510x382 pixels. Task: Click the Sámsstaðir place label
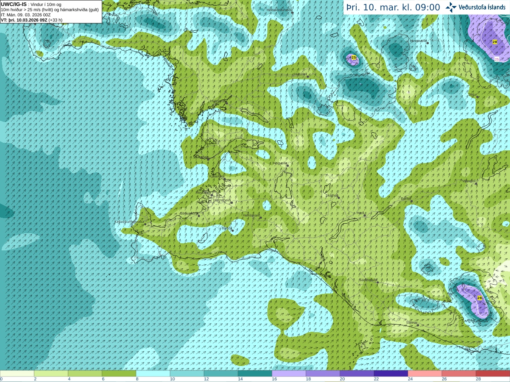(x=368, y=280)
